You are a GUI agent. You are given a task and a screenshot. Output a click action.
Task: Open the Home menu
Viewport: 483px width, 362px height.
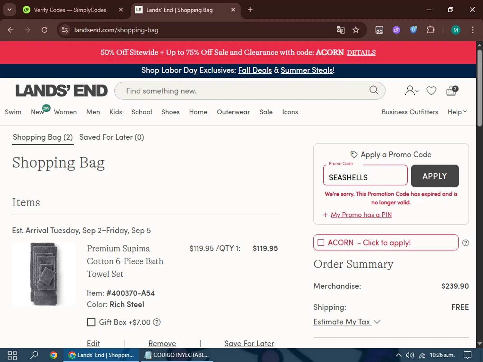198,112
